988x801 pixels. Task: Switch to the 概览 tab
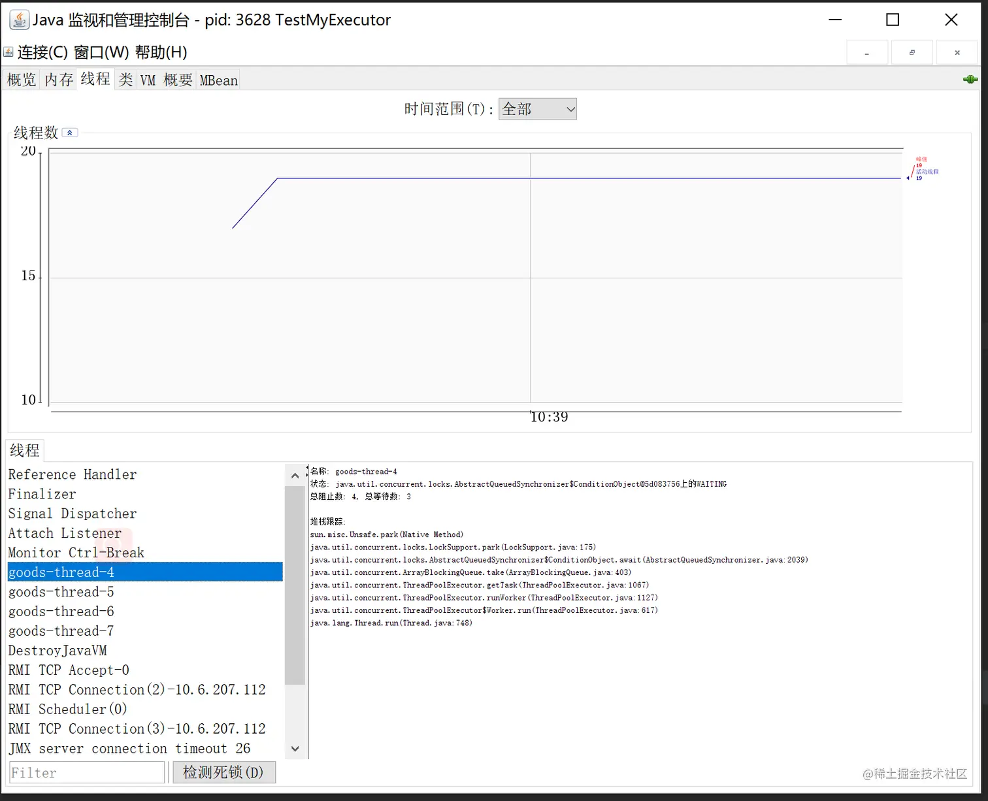point(22,80)
